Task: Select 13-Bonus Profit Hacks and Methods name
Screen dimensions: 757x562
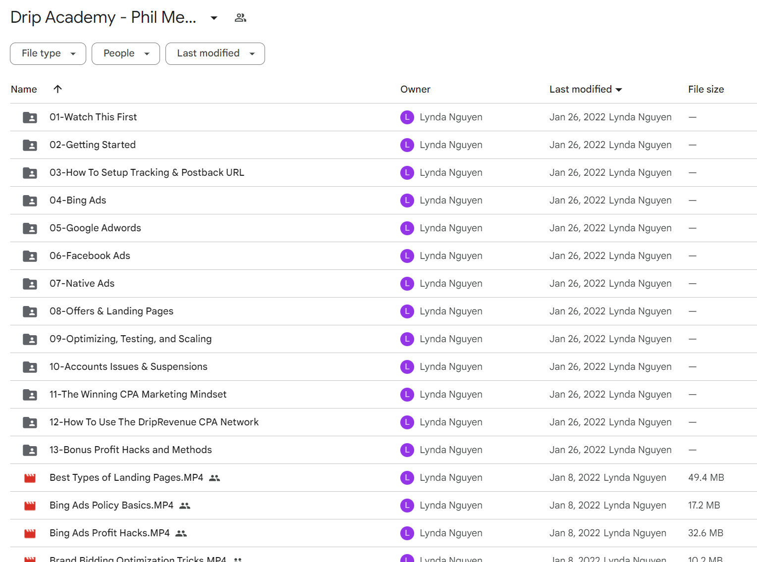Action: 130,450
